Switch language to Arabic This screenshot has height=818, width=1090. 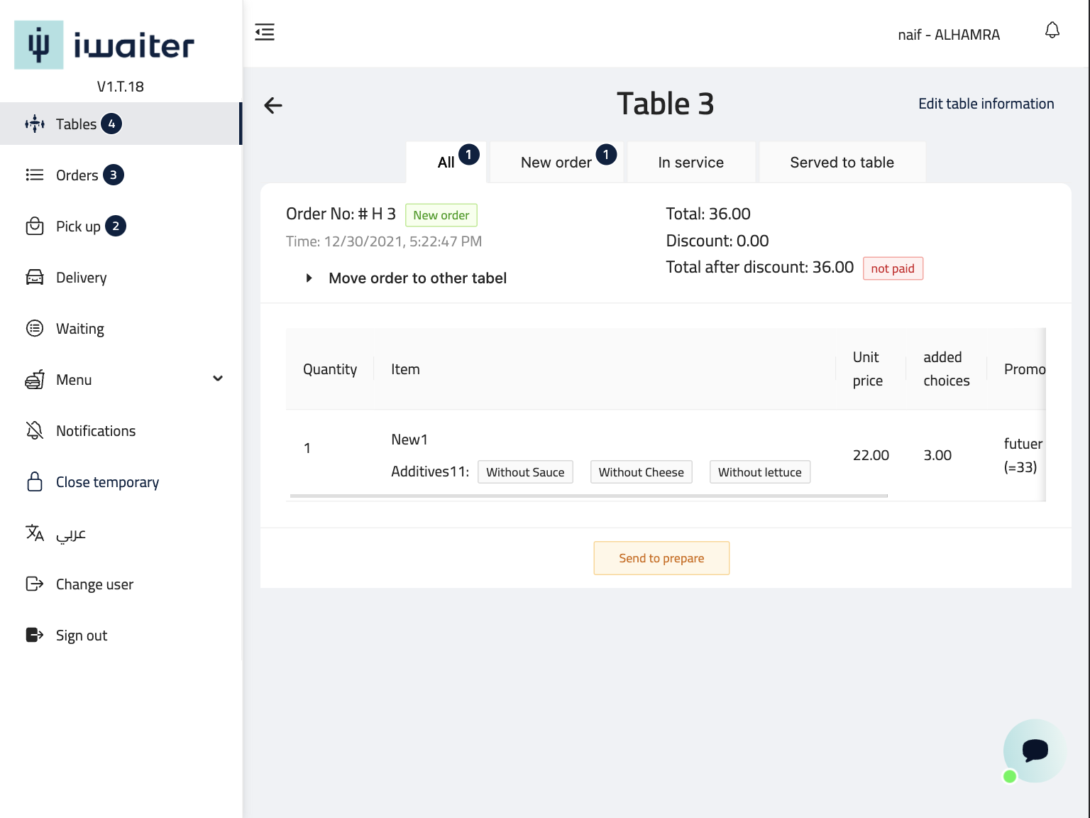tap(70, 533)
